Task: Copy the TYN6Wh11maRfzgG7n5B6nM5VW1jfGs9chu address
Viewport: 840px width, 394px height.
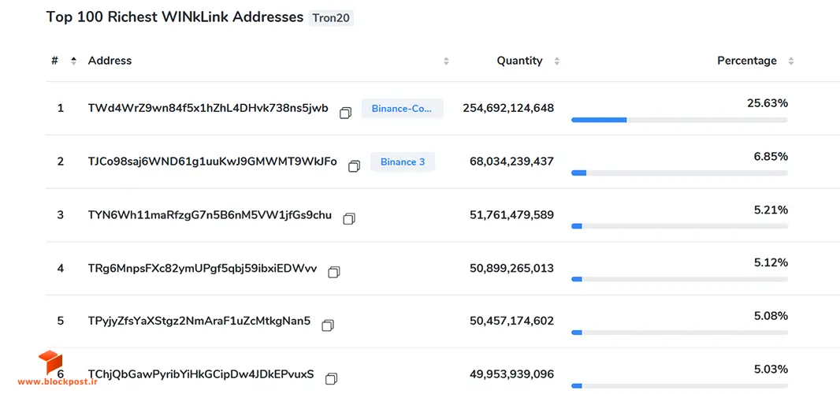Action: click(x=349, y=219)
